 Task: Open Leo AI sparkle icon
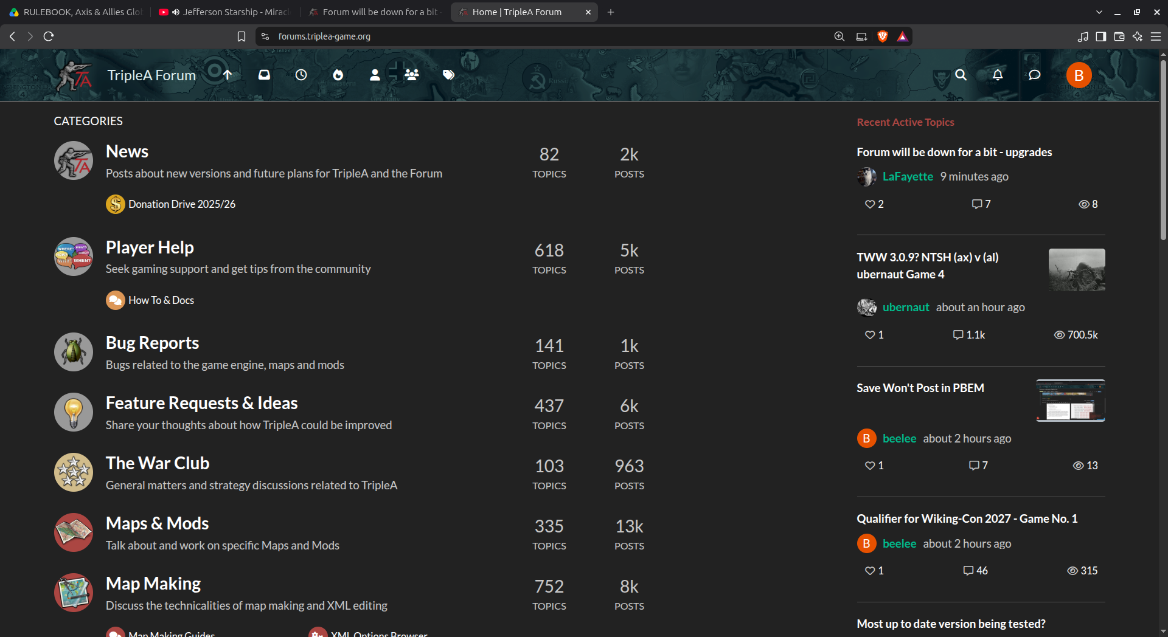coord(1137,36)
